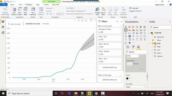Select the funnel chart visualization
Image resolution: width=172 pixels, height=96 pixels.
[133, 36]
